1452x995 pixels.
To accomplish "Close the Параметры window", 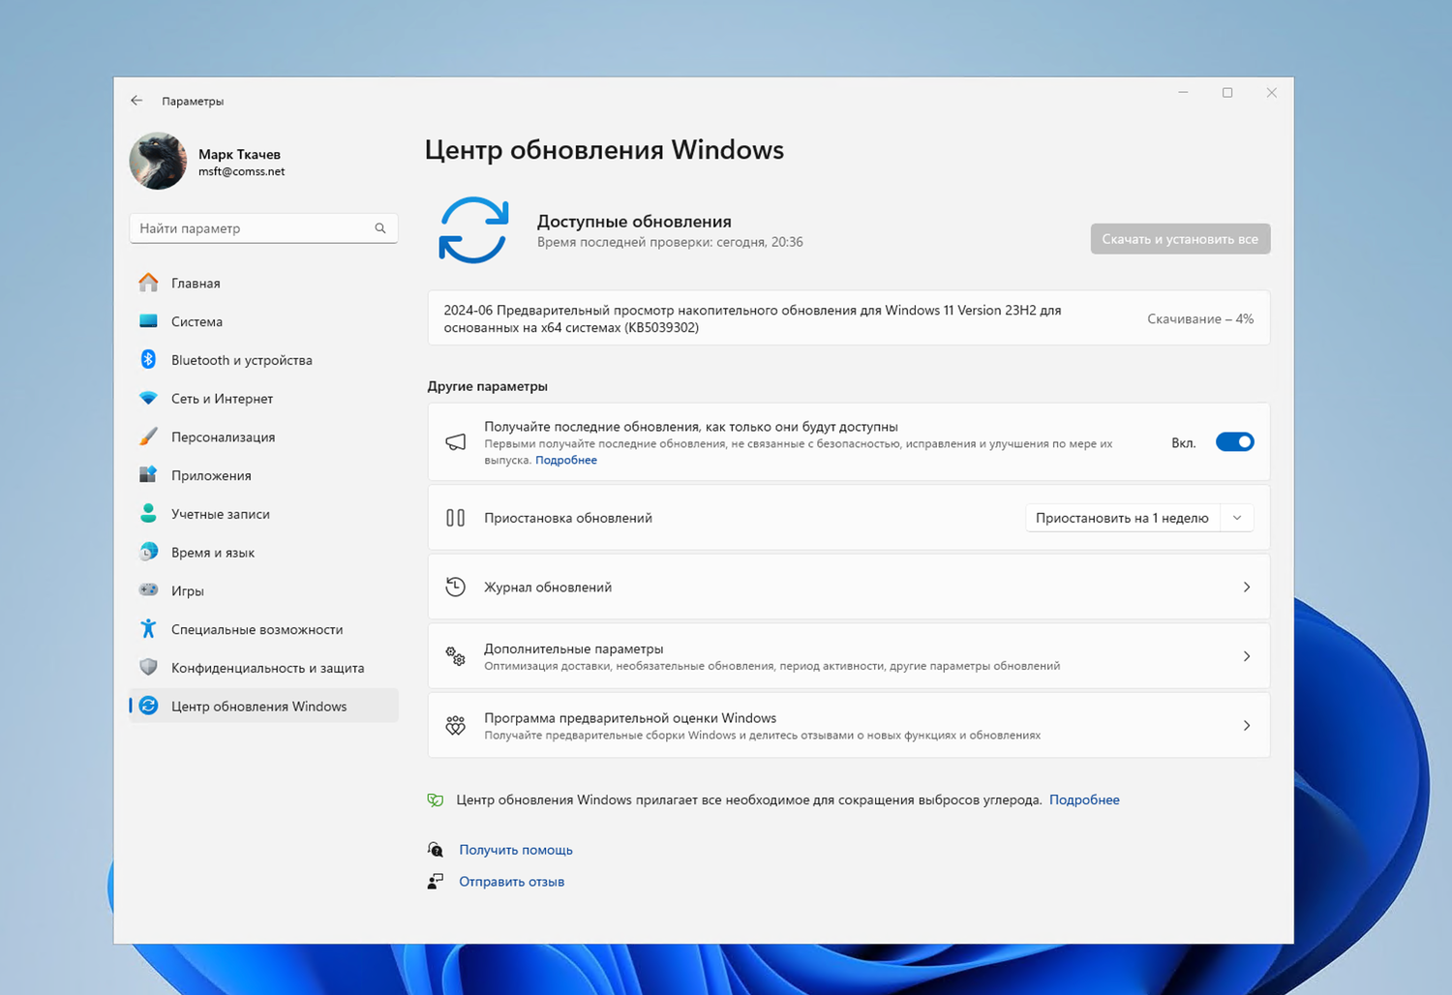I will click(x=1272, y=93).
